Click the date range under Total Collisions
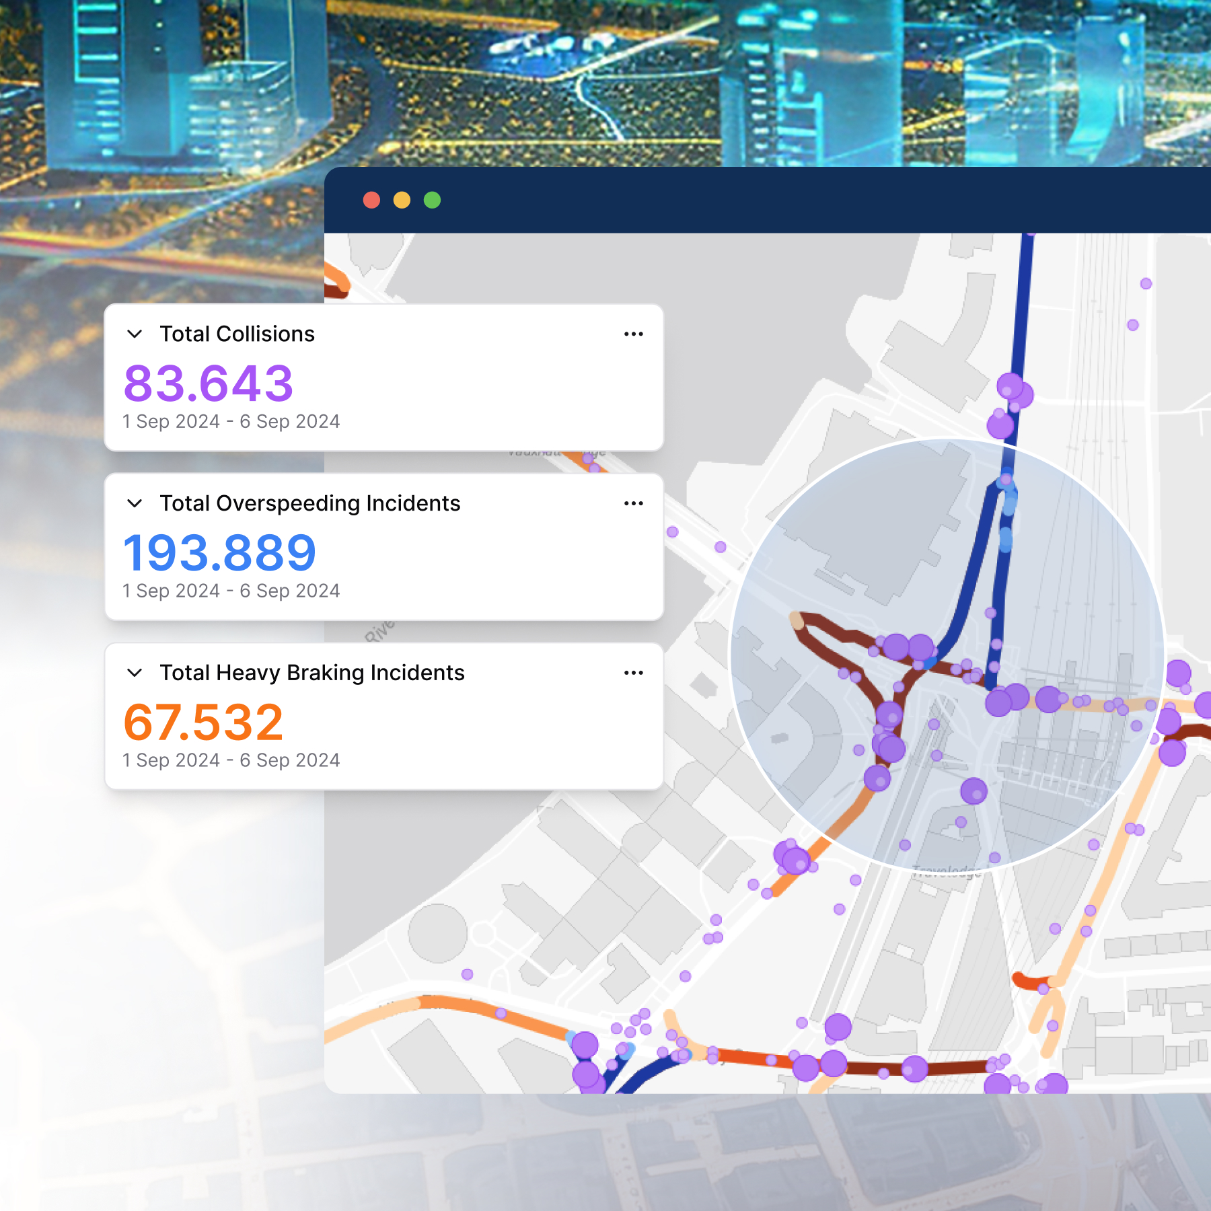The width and height of the screenshot is (1211, 1211). tap(231, 421)
